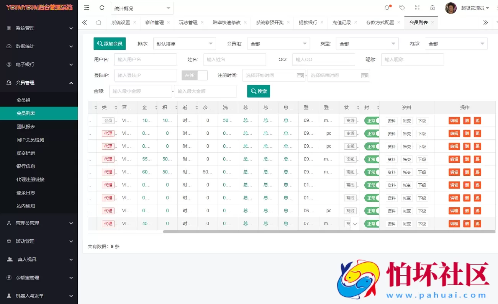Click the 添加会员 button
498x304 pixels.
110,43
